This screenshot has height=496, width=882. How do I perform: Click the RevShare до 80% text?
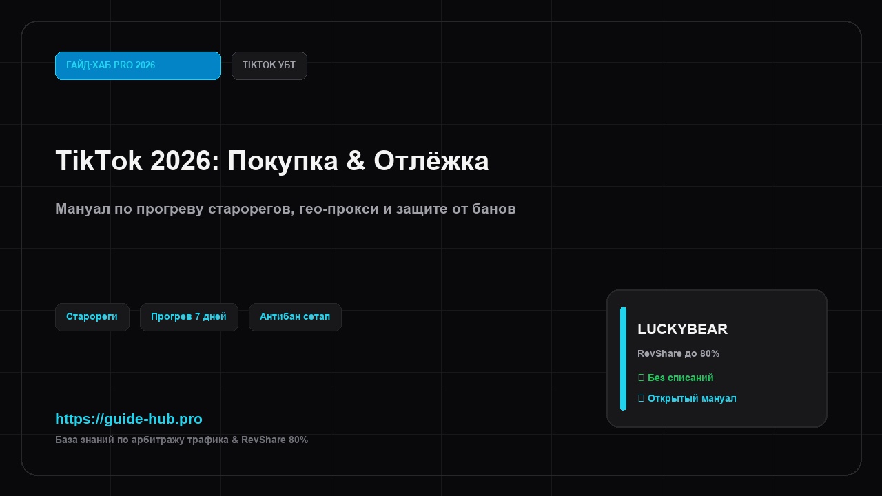point(678,353)
